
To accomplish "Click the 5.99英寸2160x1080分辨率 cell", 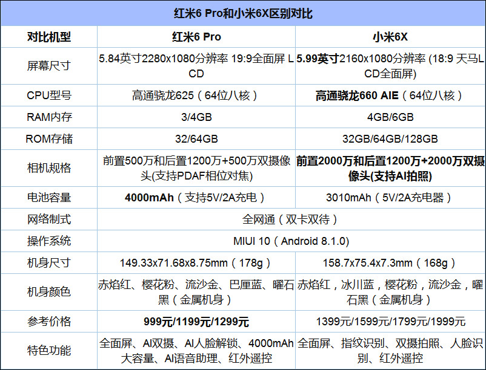I will [x=390, y=66].
